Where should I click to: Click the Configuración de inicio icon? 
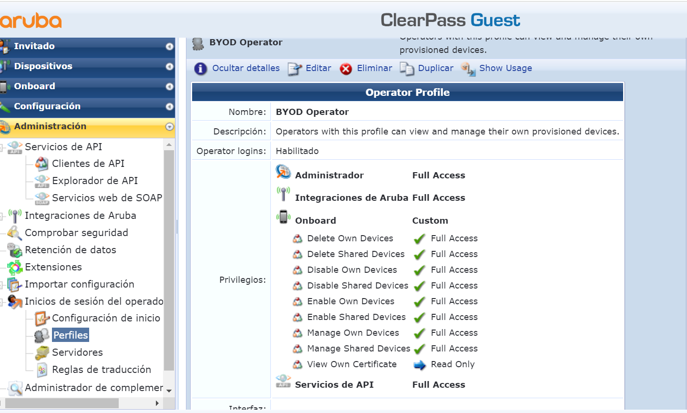tap(42, 319)
